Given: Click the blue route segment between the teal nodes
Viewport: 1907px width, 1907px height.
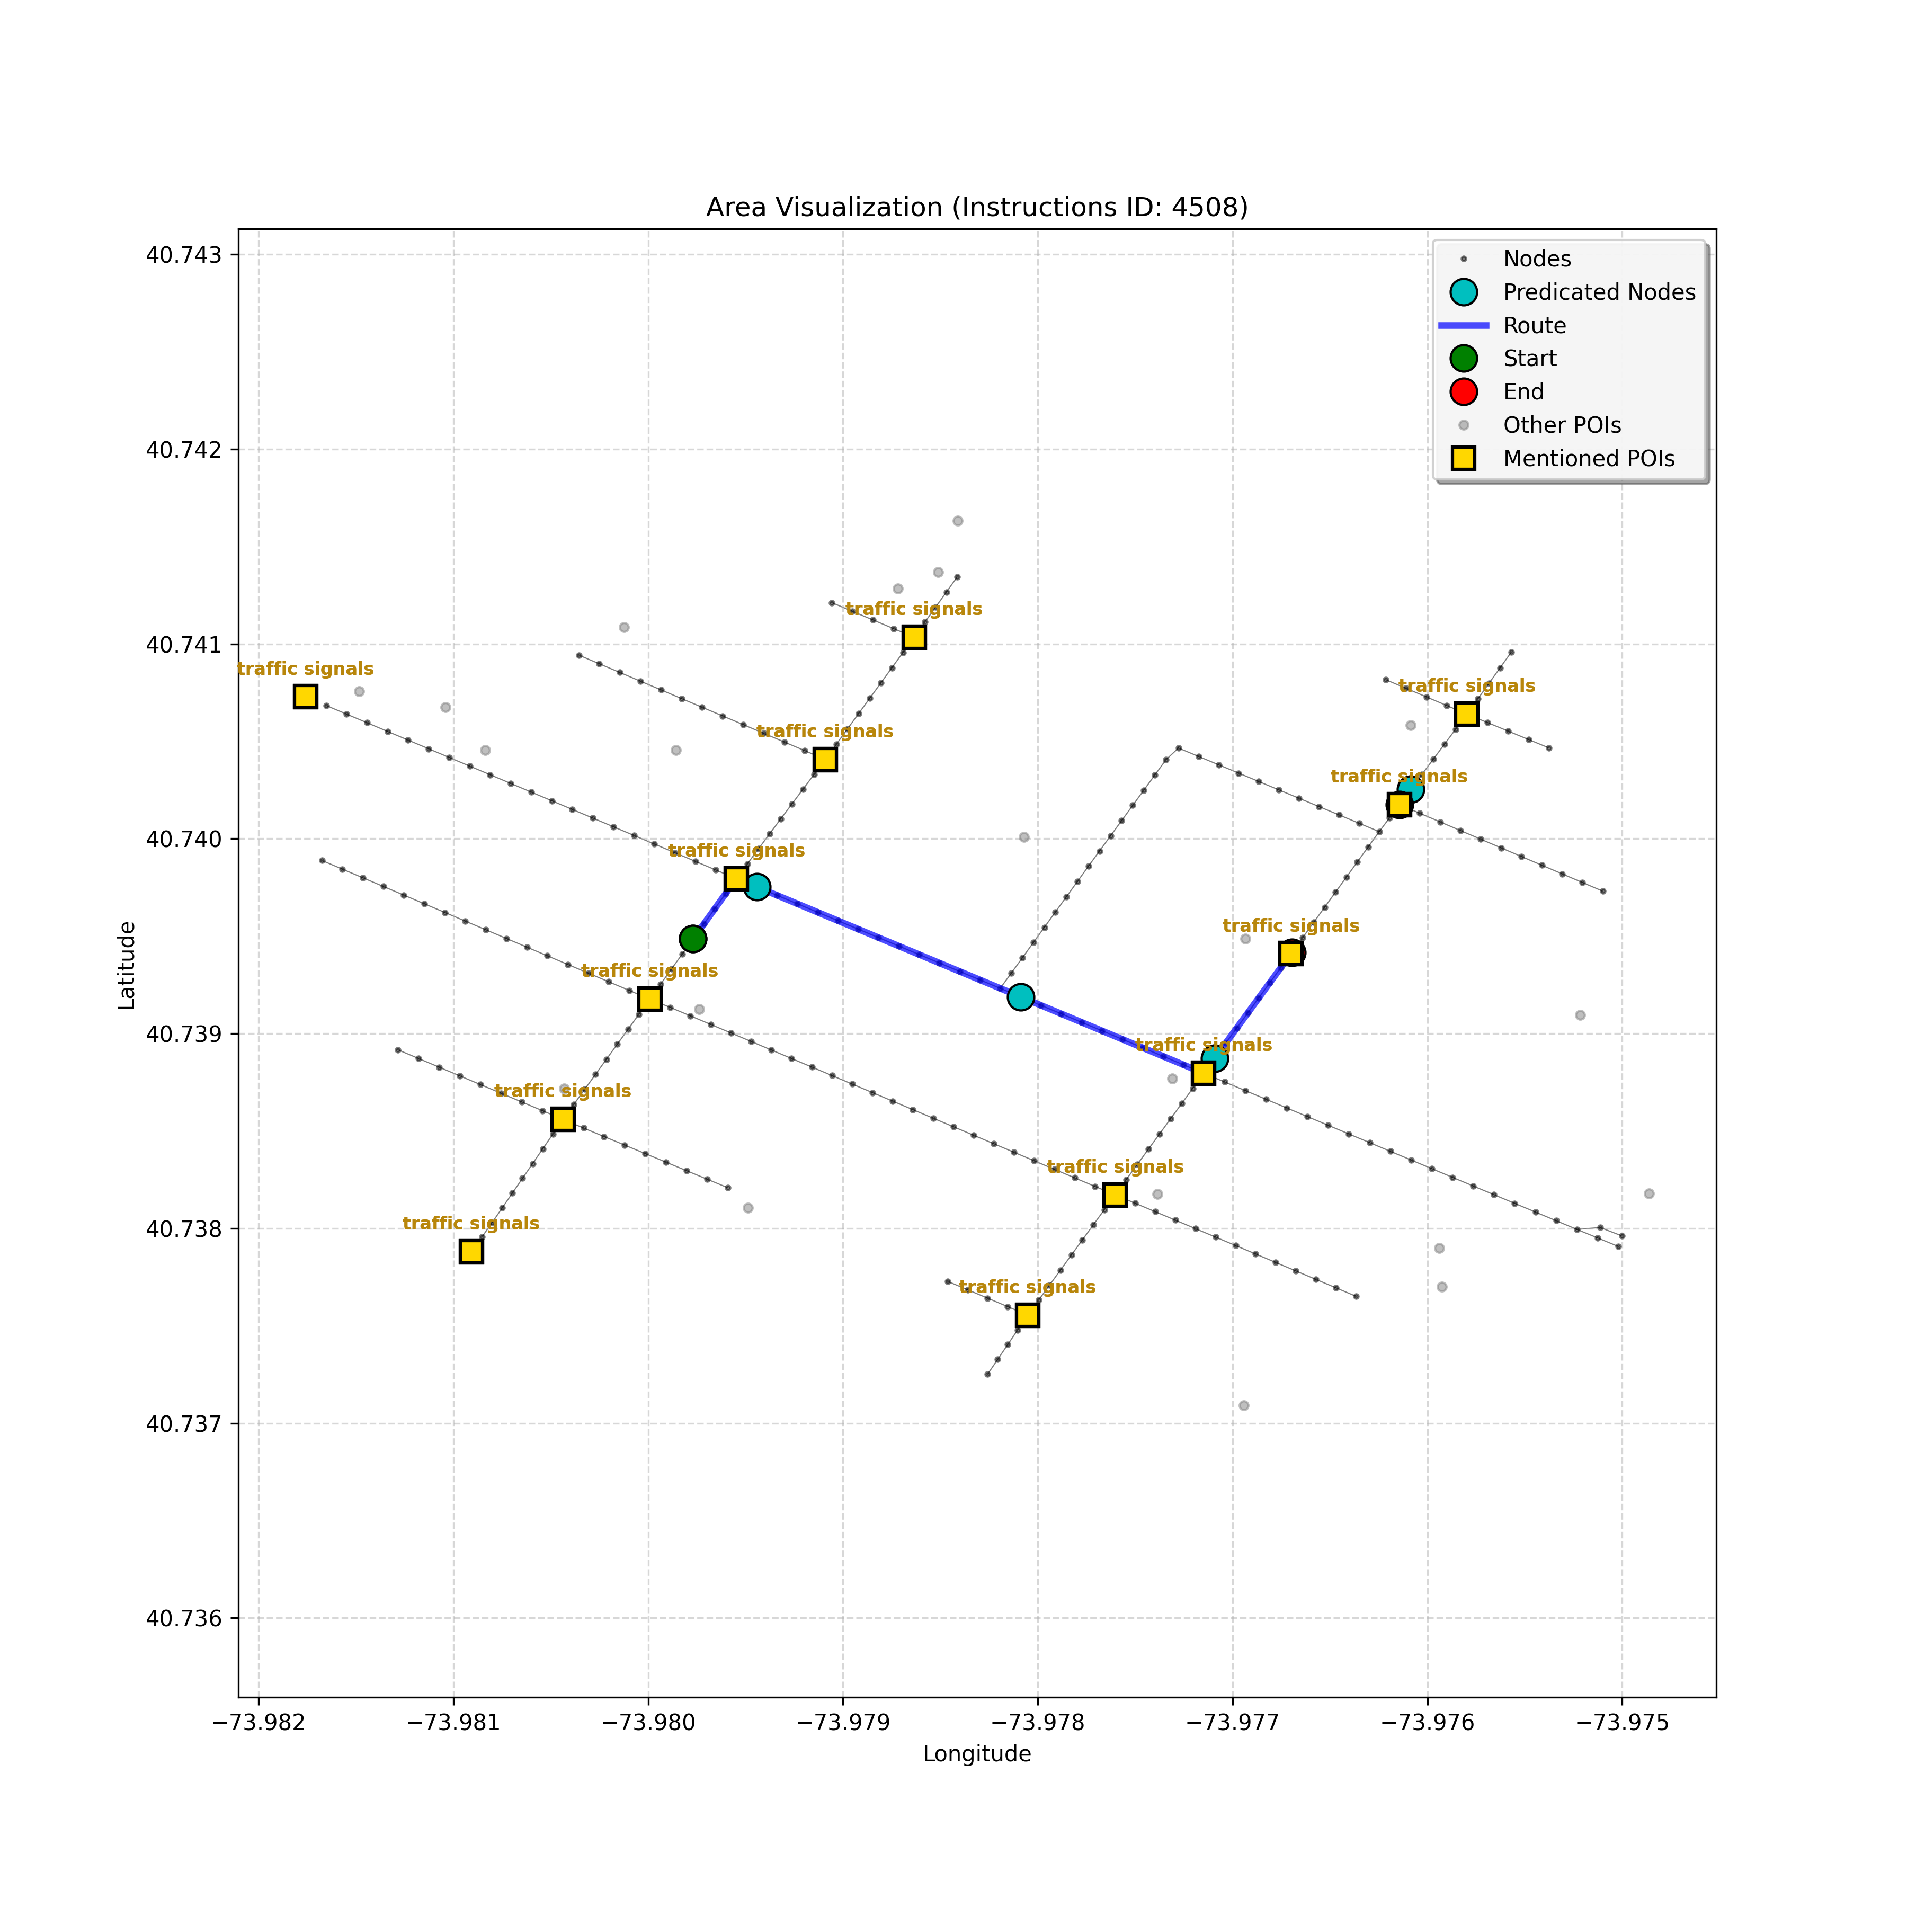Looking at the screenshot, I should click(x=888, y=942).
